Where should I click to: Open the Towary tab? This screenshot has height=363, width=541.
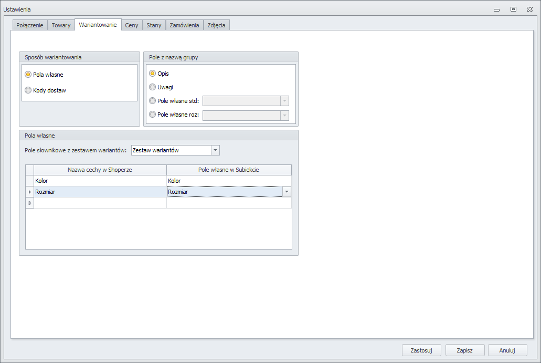pyautogui.click(x=61, y=25)
